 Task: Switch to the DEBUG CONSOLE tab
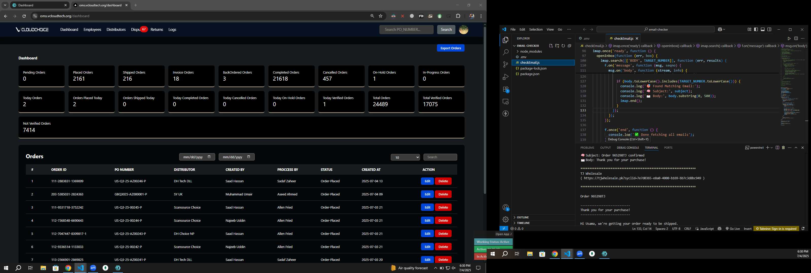pyautogui.click(x=628, y=148)
